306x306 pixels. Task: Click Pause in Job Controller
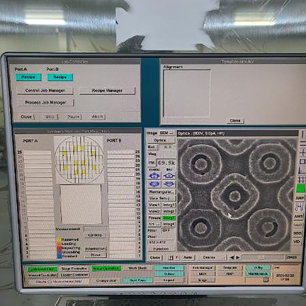[x=73, y=117]
